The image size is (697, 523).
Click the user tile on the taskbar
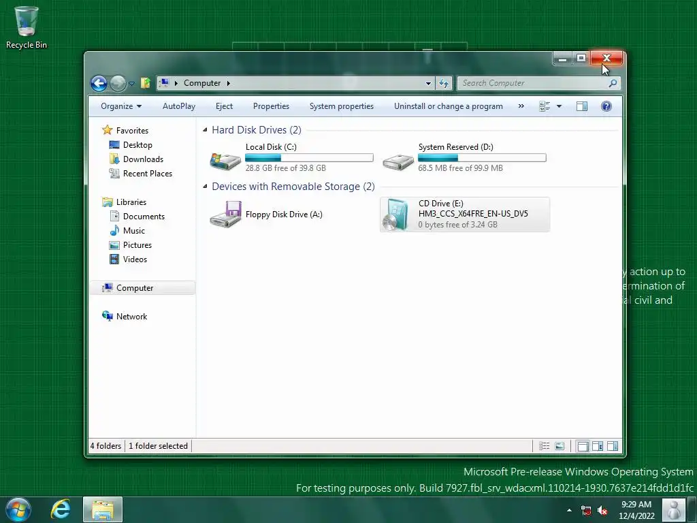tap(674, 510)
